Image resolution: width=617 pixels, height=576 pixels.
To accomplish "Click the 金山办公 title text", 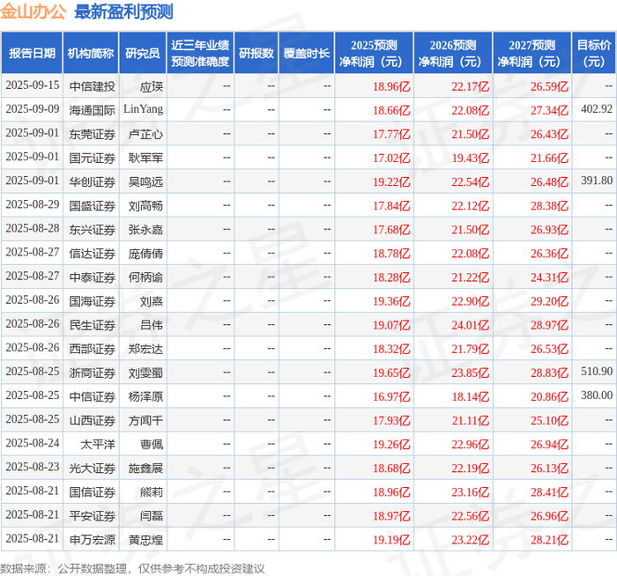I will tap(33, 11).
